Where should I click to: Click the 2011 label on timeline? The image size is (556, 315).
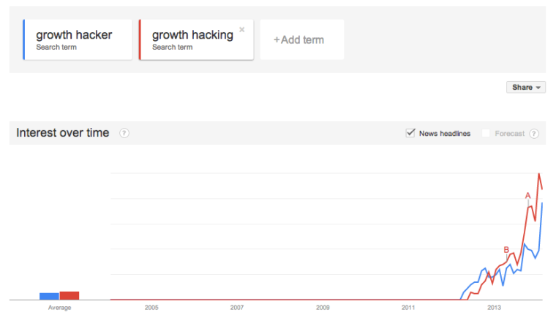(x=408, y=308)
